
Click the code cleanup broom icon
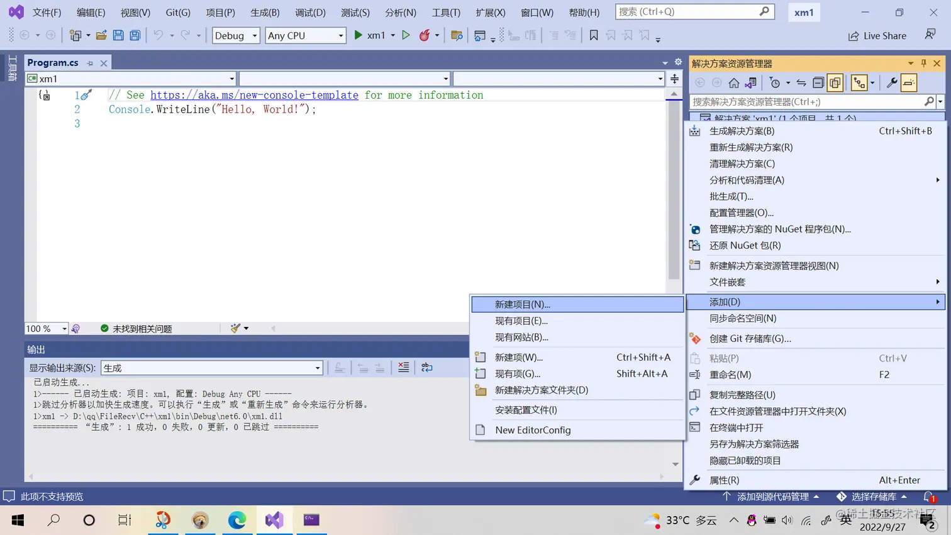click(x=235, y=328)
